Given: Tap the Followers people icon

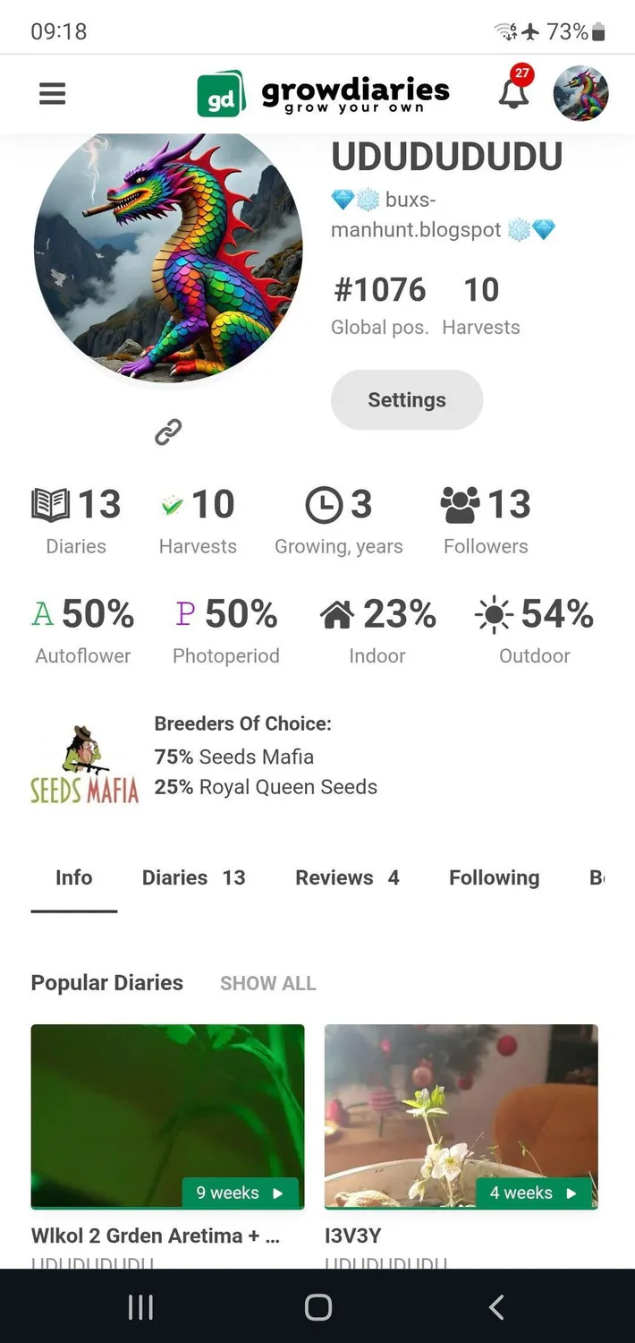Looking at the screenshot, I should [461, 505].
